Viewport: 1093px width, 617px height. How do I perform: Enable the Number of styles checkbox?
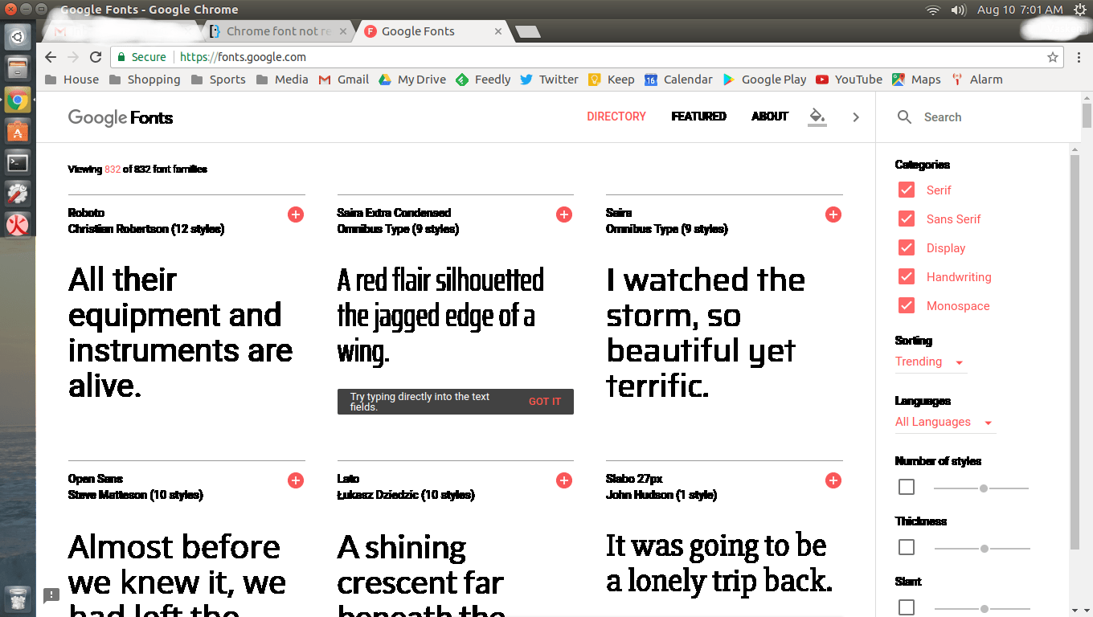(907, 487)
